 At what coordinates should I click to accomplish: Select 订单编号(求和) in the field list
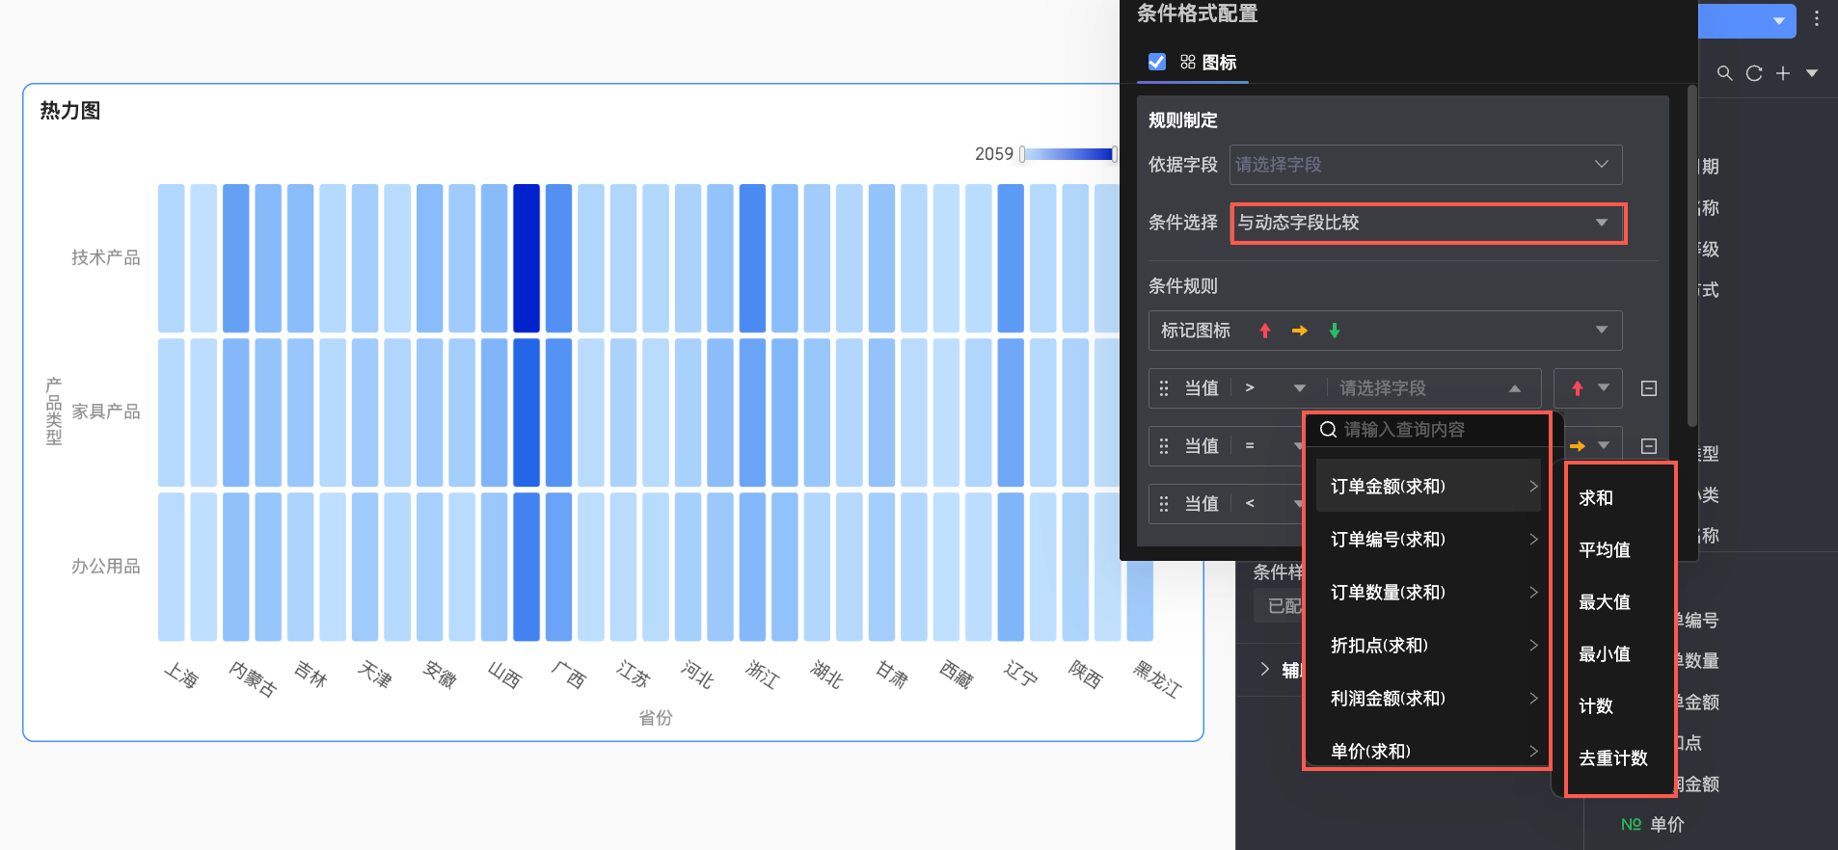(1429, 539)
